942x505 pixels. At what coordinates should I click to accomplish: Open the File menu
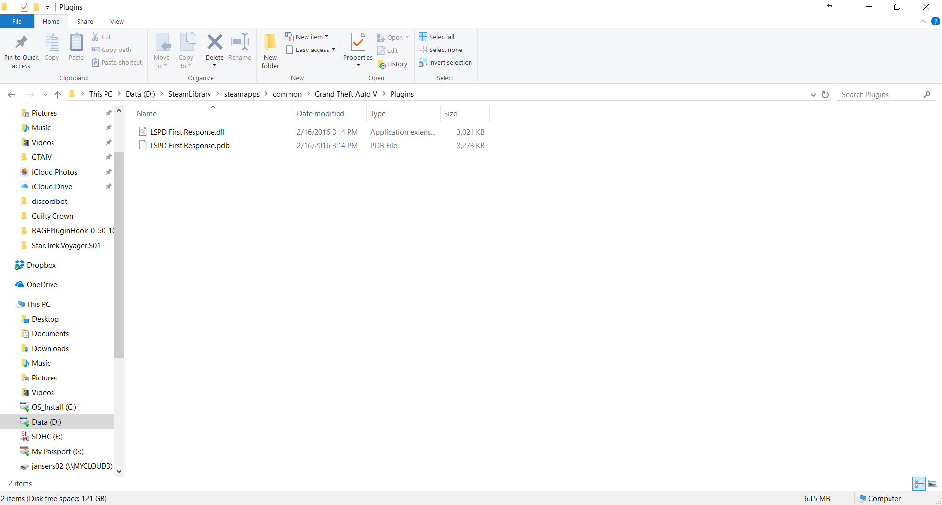17,21
